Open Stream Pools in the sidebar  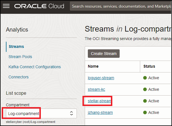[x=20, y=57]
